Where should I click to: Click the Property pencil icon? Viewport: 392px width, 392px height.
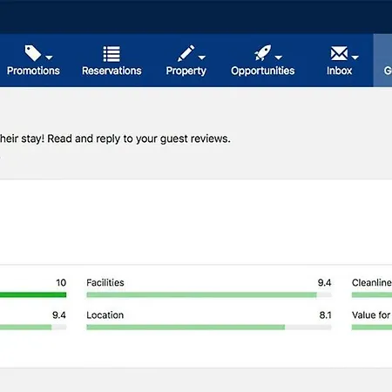(x=186, y=53)
